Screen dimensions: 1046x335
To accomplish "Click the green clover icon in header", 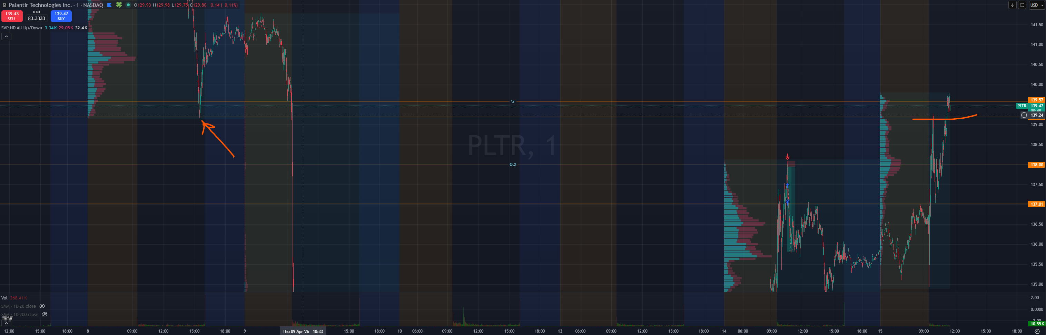I will 119,5.
